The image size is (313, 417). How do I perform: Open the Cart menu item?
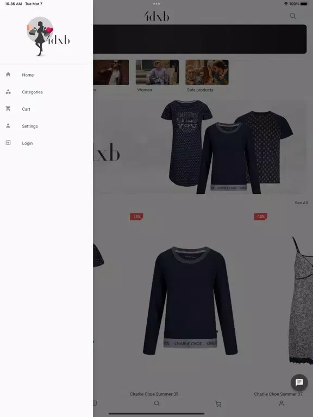46,109
